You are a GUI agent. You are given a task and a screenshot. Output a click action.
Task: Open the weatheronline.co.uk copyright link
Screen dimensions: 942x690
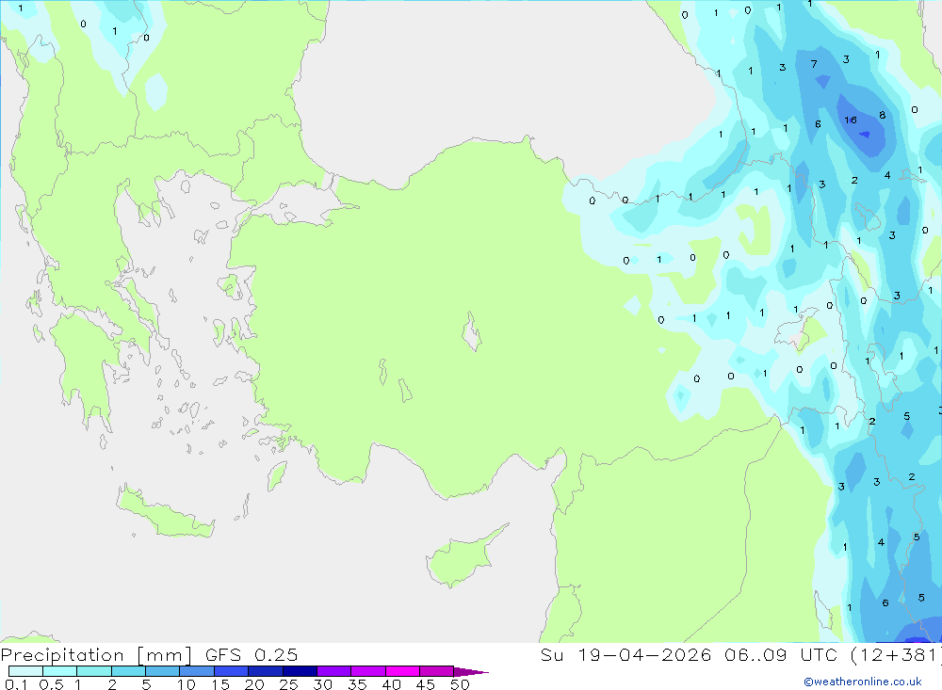click(x=863, y=682)
